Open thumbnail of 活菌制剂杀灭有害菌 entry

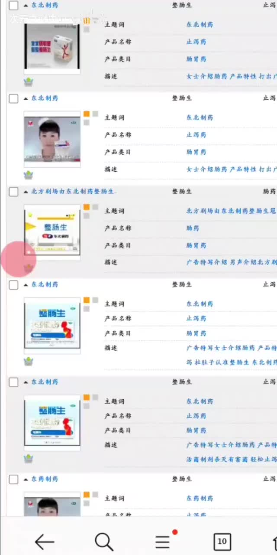tap(52, 423)
